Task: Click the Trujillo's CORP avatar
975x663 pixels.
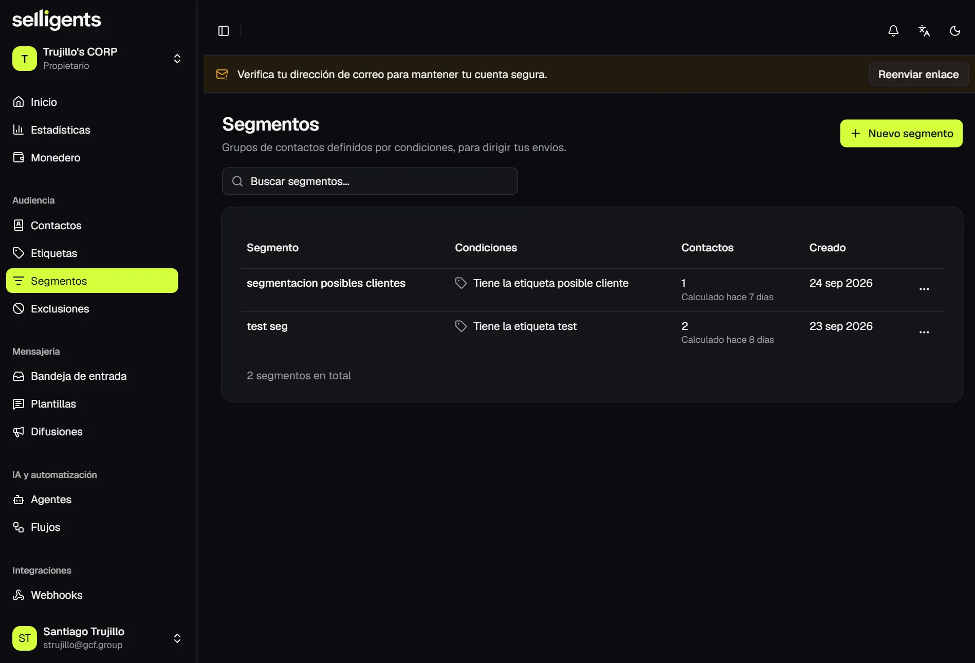Action: (25, 59)
